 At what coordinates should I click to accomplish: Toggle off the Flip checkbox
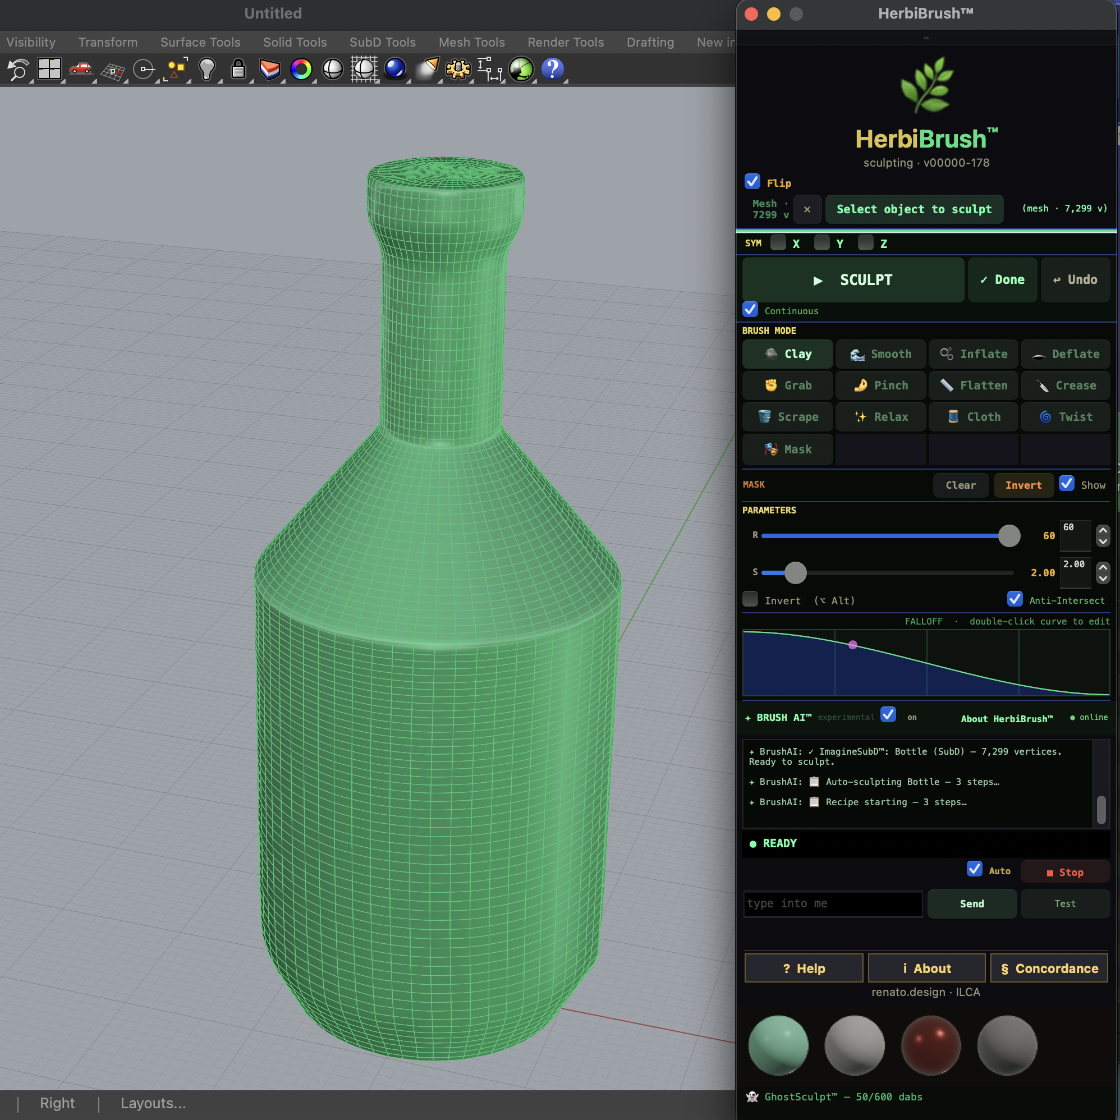pyautogui.click(x=752, y=181)
